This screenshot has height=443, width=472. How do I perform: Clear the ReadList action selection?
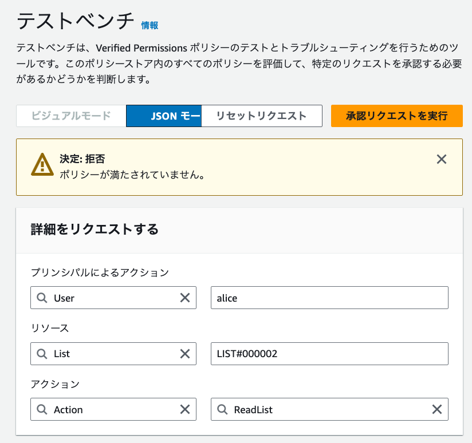tap(436, 409)
